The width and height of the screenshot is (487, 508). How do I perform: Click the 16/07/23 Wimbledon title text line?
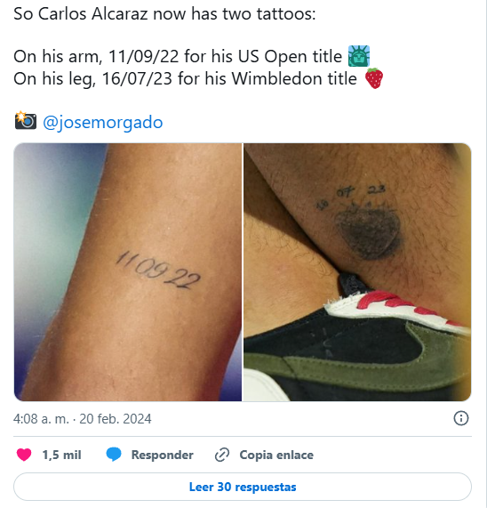pos(185,79)
